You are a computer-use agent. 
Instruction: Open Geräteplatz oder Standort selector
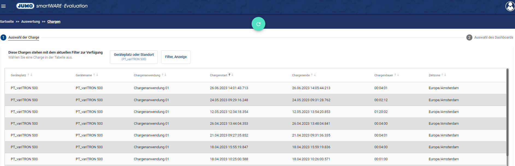[x=134, y=57]
